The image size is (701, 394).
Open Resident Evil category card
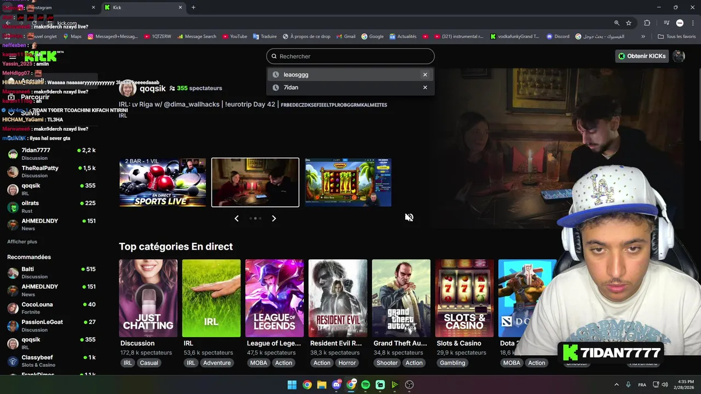[338, 298]
